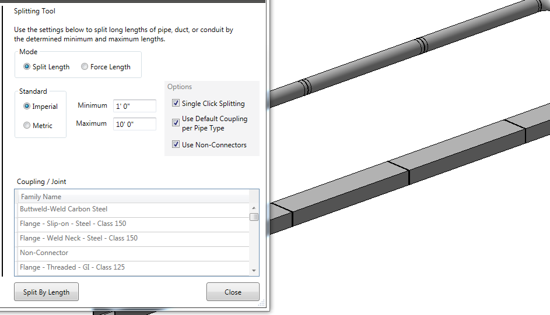Click the dialog resize grip corner

[261, 303]
